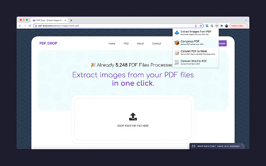Open the Need some help message widget
The image size is (266, 166).
click(x=217, y=146)
